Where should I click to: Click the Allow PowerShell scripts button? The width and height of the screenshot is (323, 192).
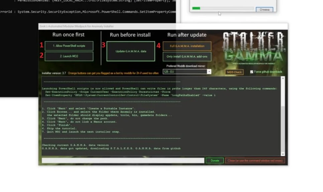click(x=69, y=46)
